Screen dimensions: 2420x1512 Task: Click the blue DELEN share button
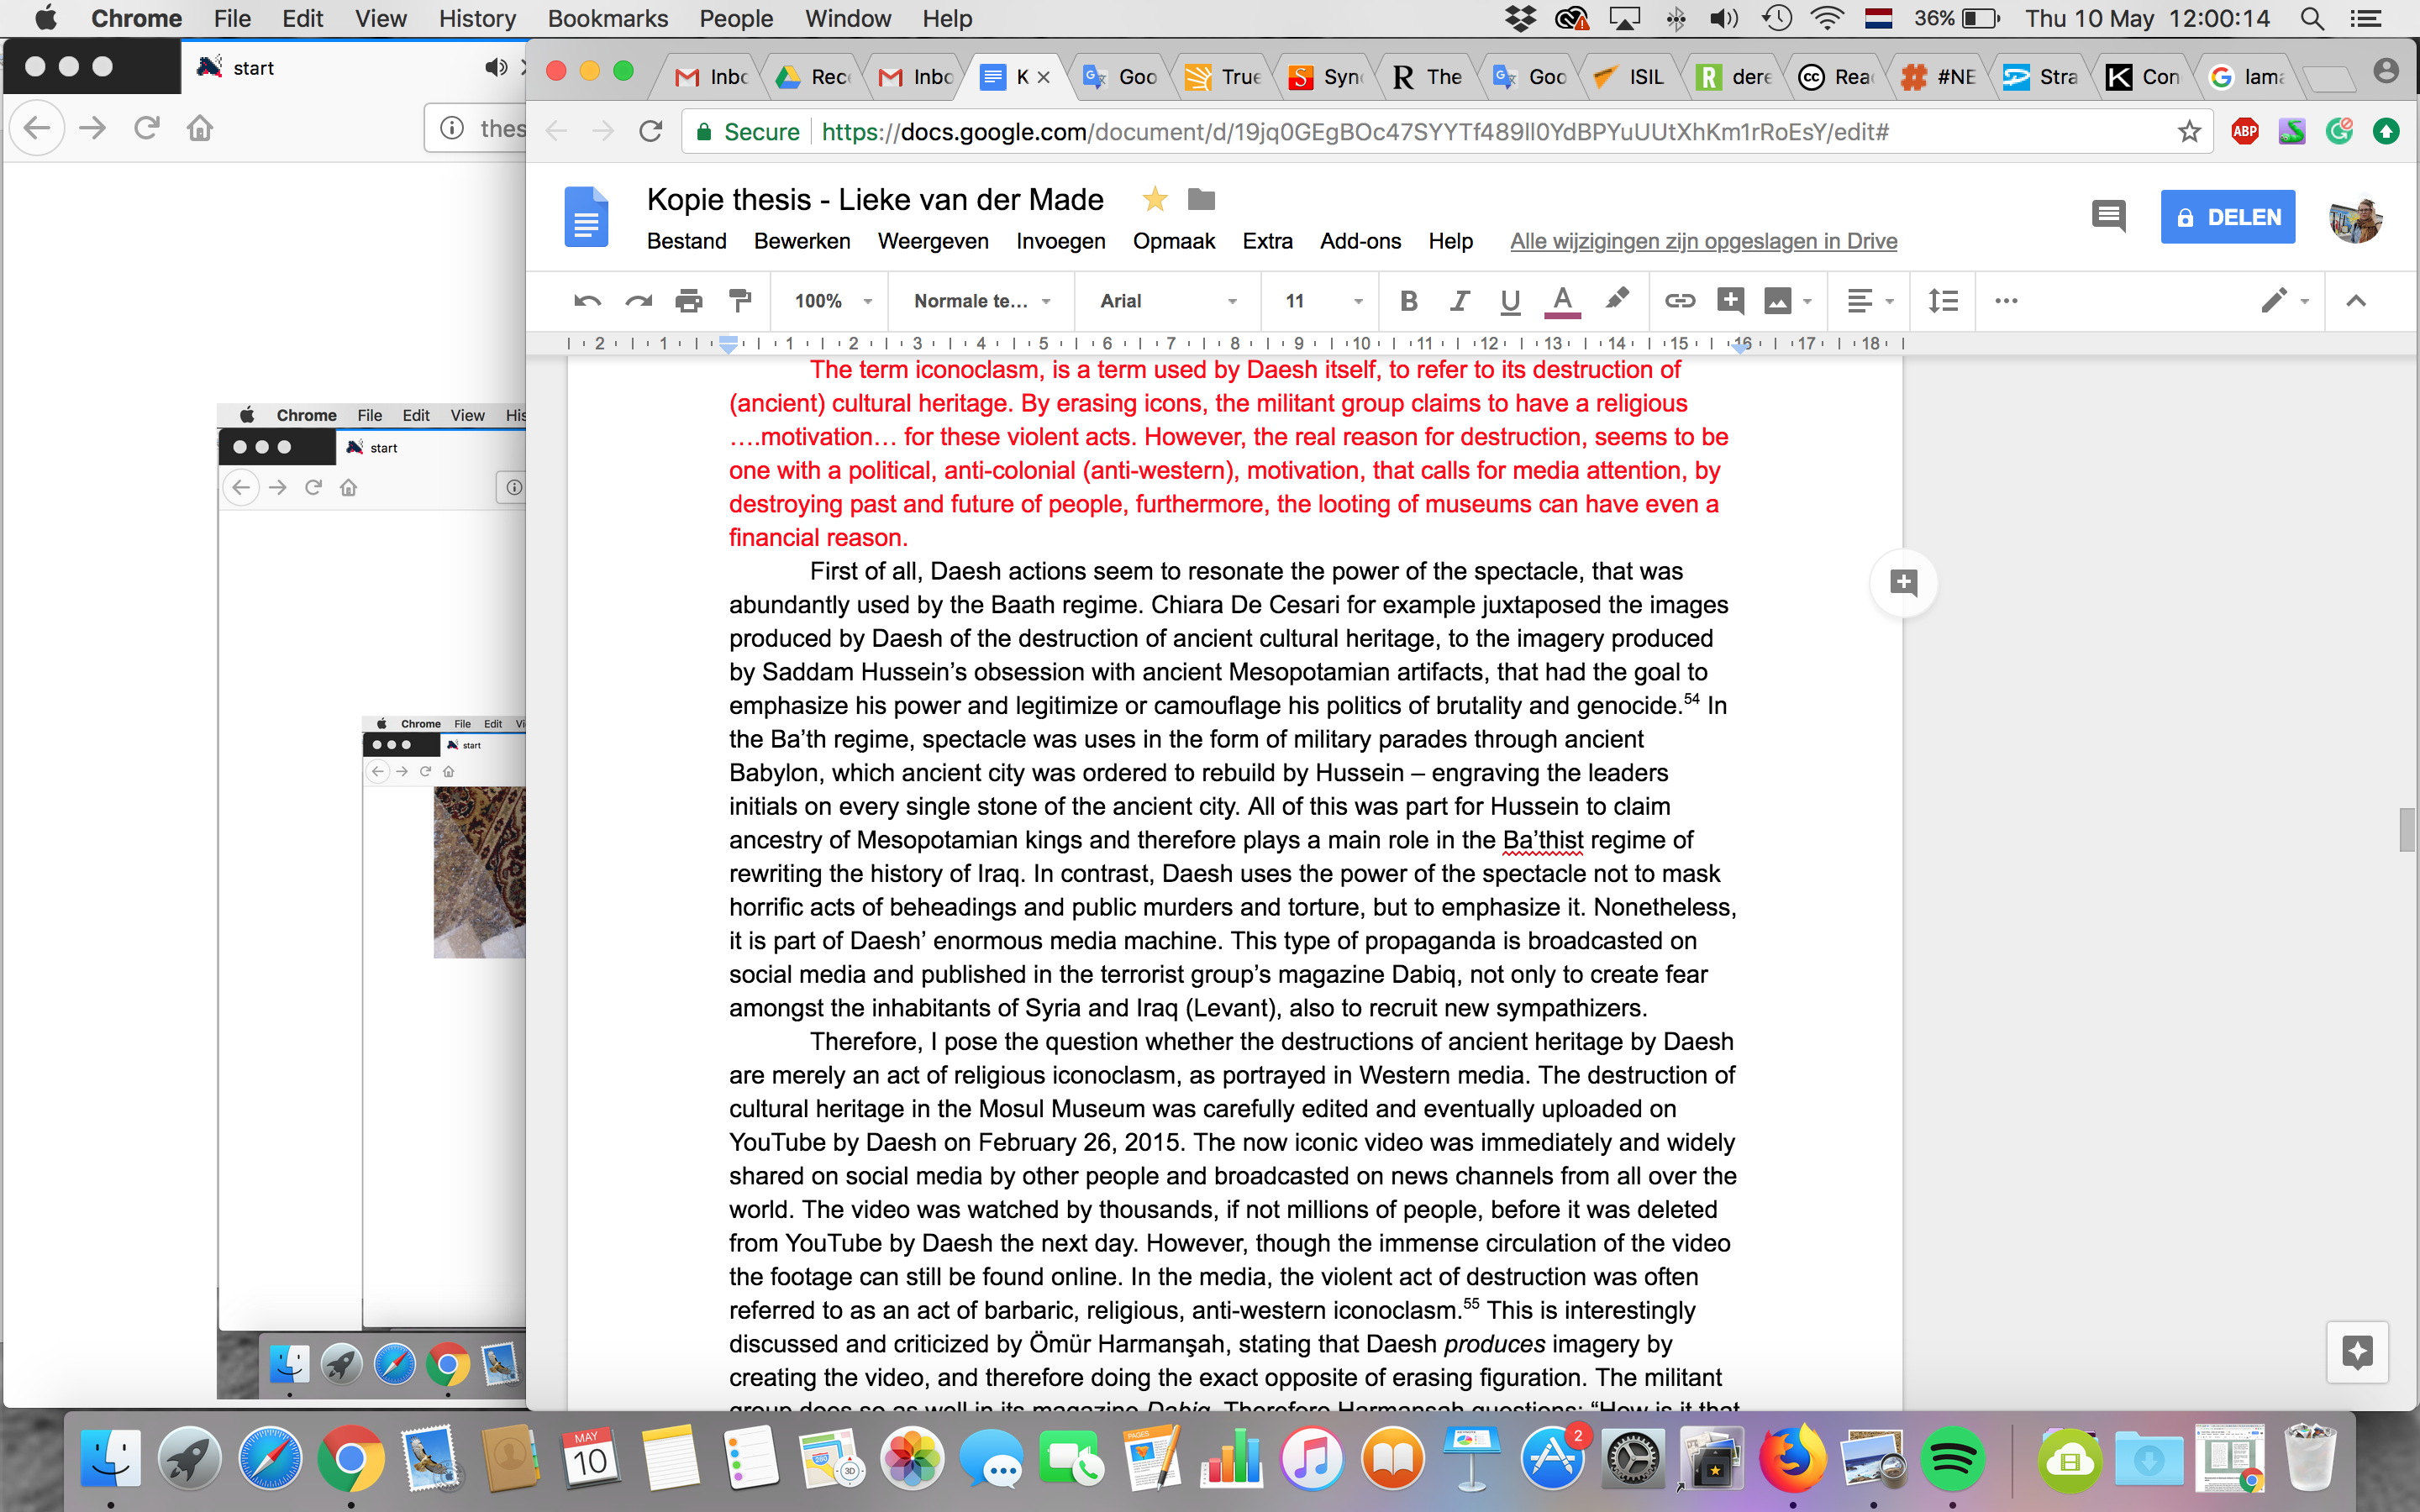[x=2228, y=217]
